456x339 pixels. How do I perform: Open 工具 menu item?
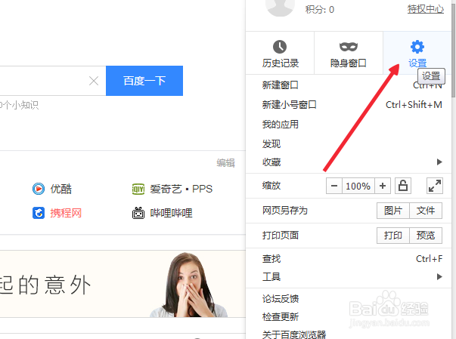tap(349, 277)
